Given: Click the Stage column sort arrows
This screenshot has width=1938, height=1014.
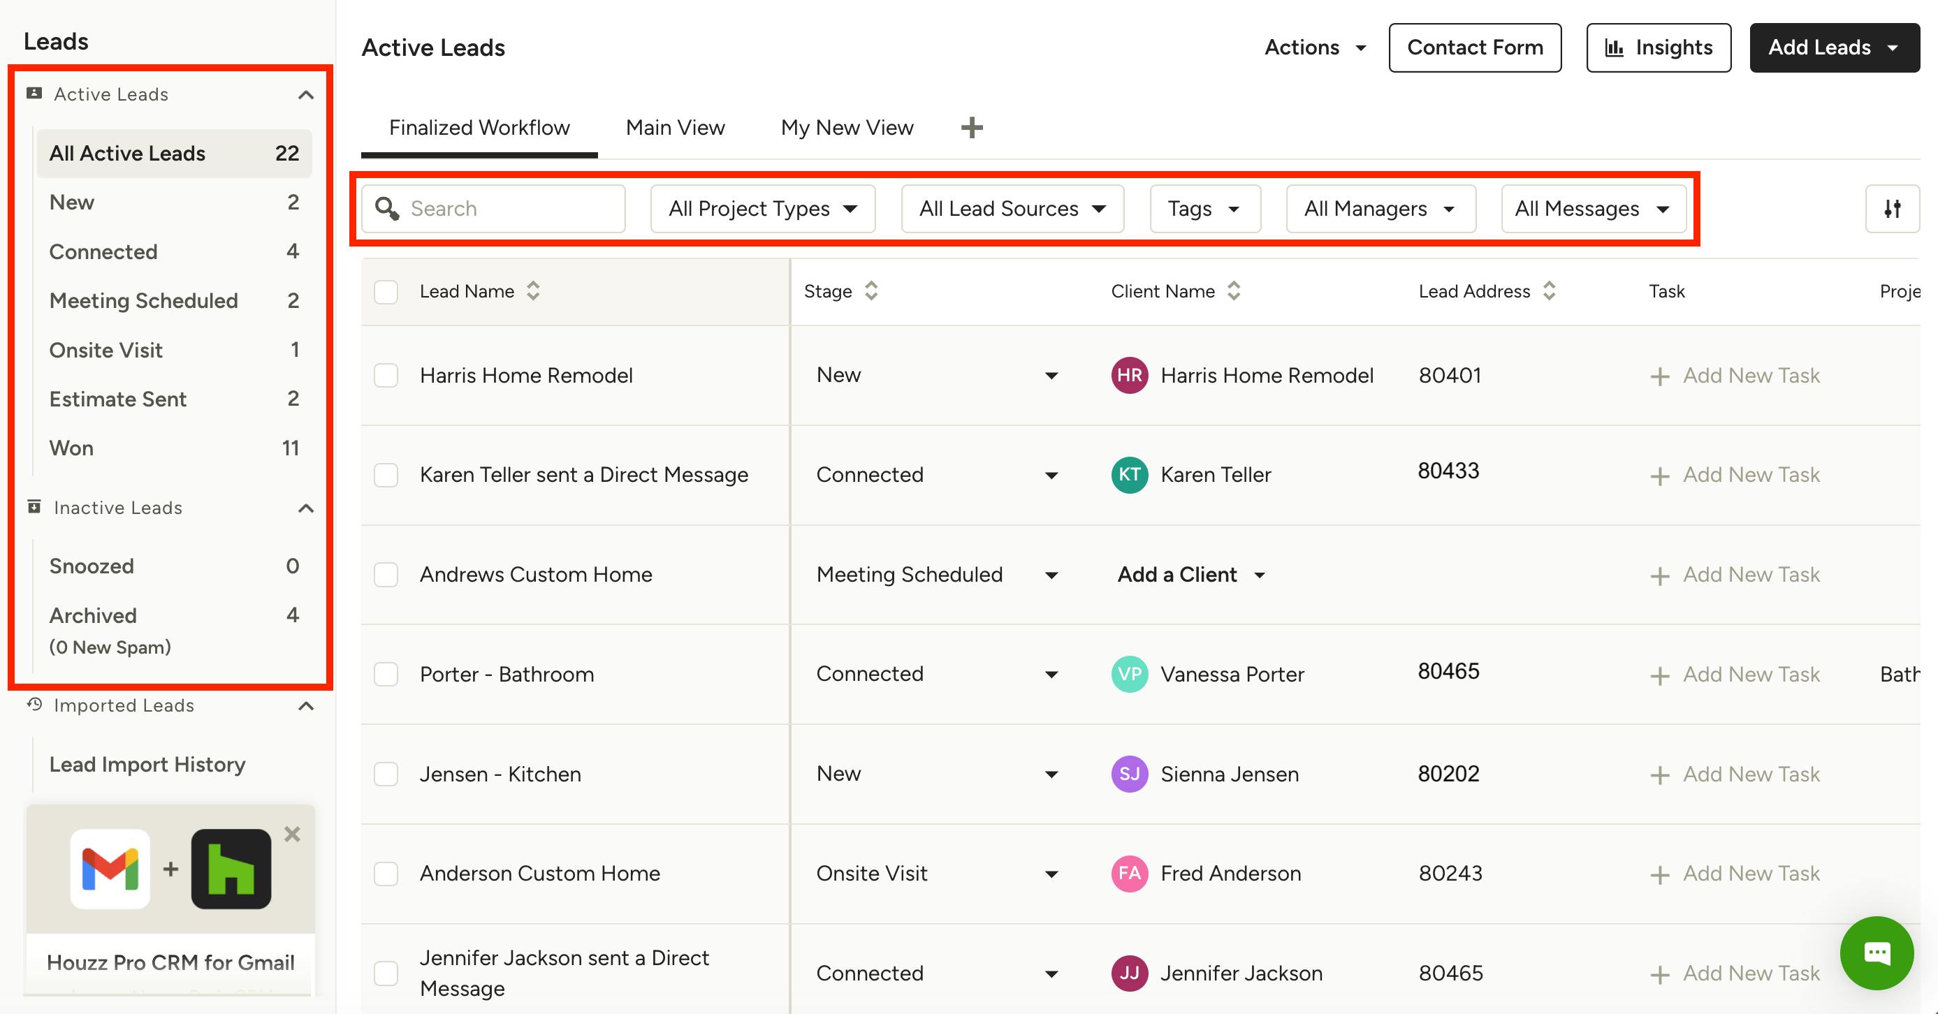Looking at the screenshot, I should pyautogui.click(x=871, y=291).
